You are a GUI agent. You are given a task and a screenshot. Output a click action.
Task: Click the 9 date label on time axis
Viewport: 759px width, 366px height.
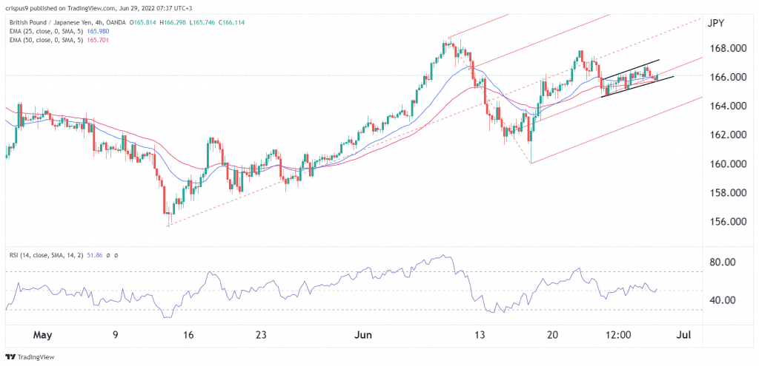[x=116, y=335]
